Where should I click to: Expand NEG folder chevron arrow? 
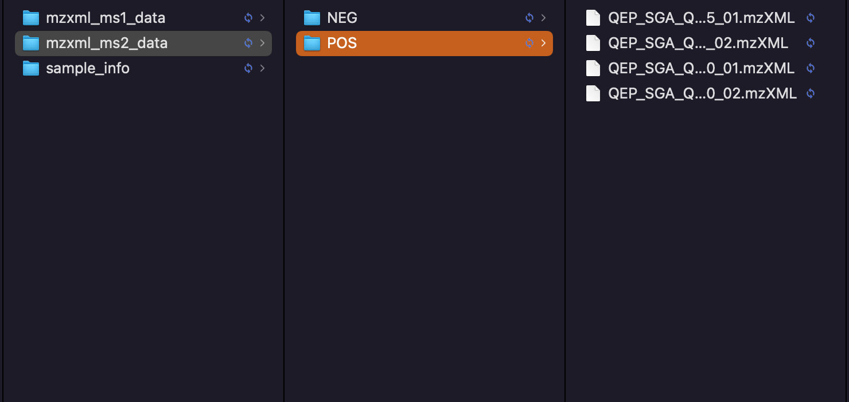543,18
